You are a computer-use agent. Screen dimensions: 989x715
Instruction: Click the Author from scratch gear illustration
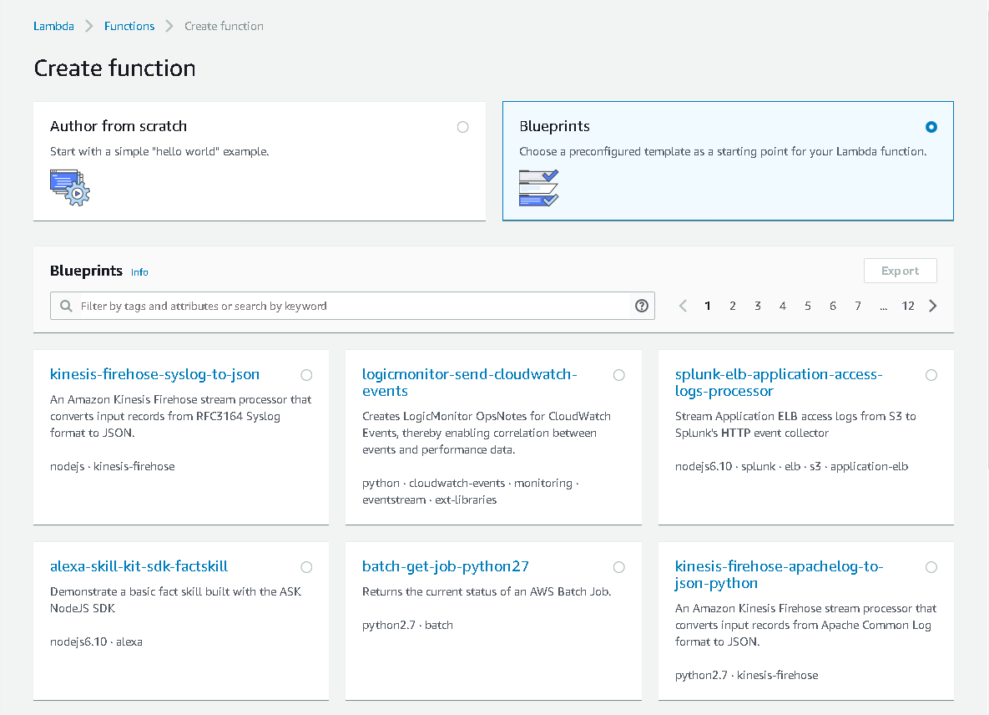(70, 187)
